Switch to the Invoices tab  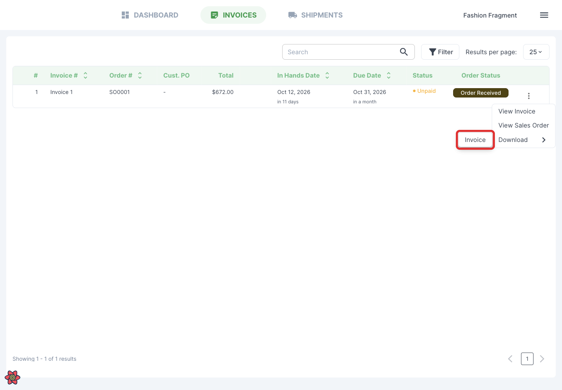233,15
